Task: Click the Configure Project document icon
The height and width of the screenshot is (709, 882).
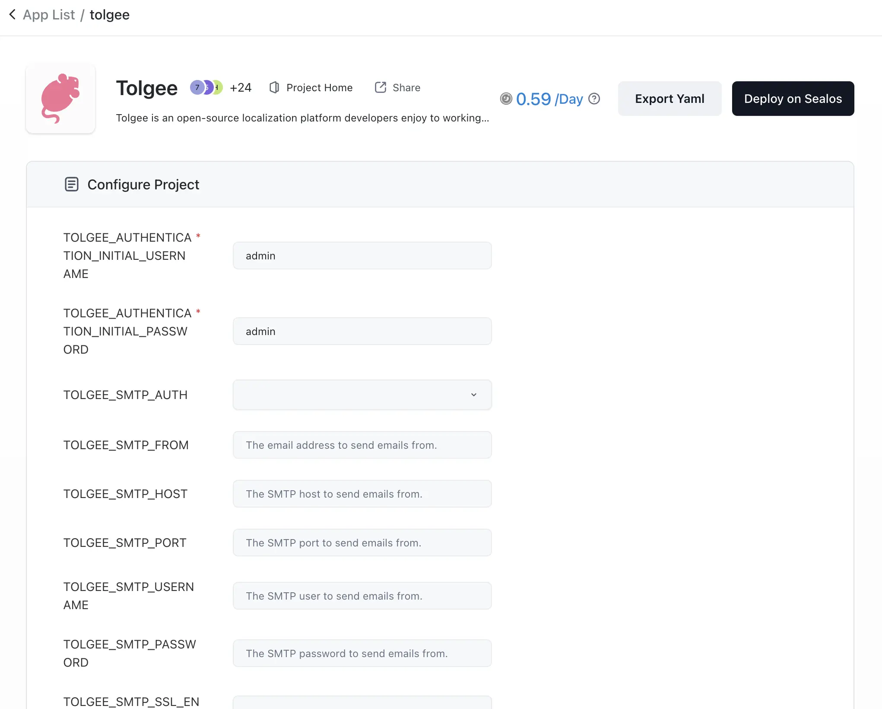Action: pyautogui.click(x=72, y=184)
